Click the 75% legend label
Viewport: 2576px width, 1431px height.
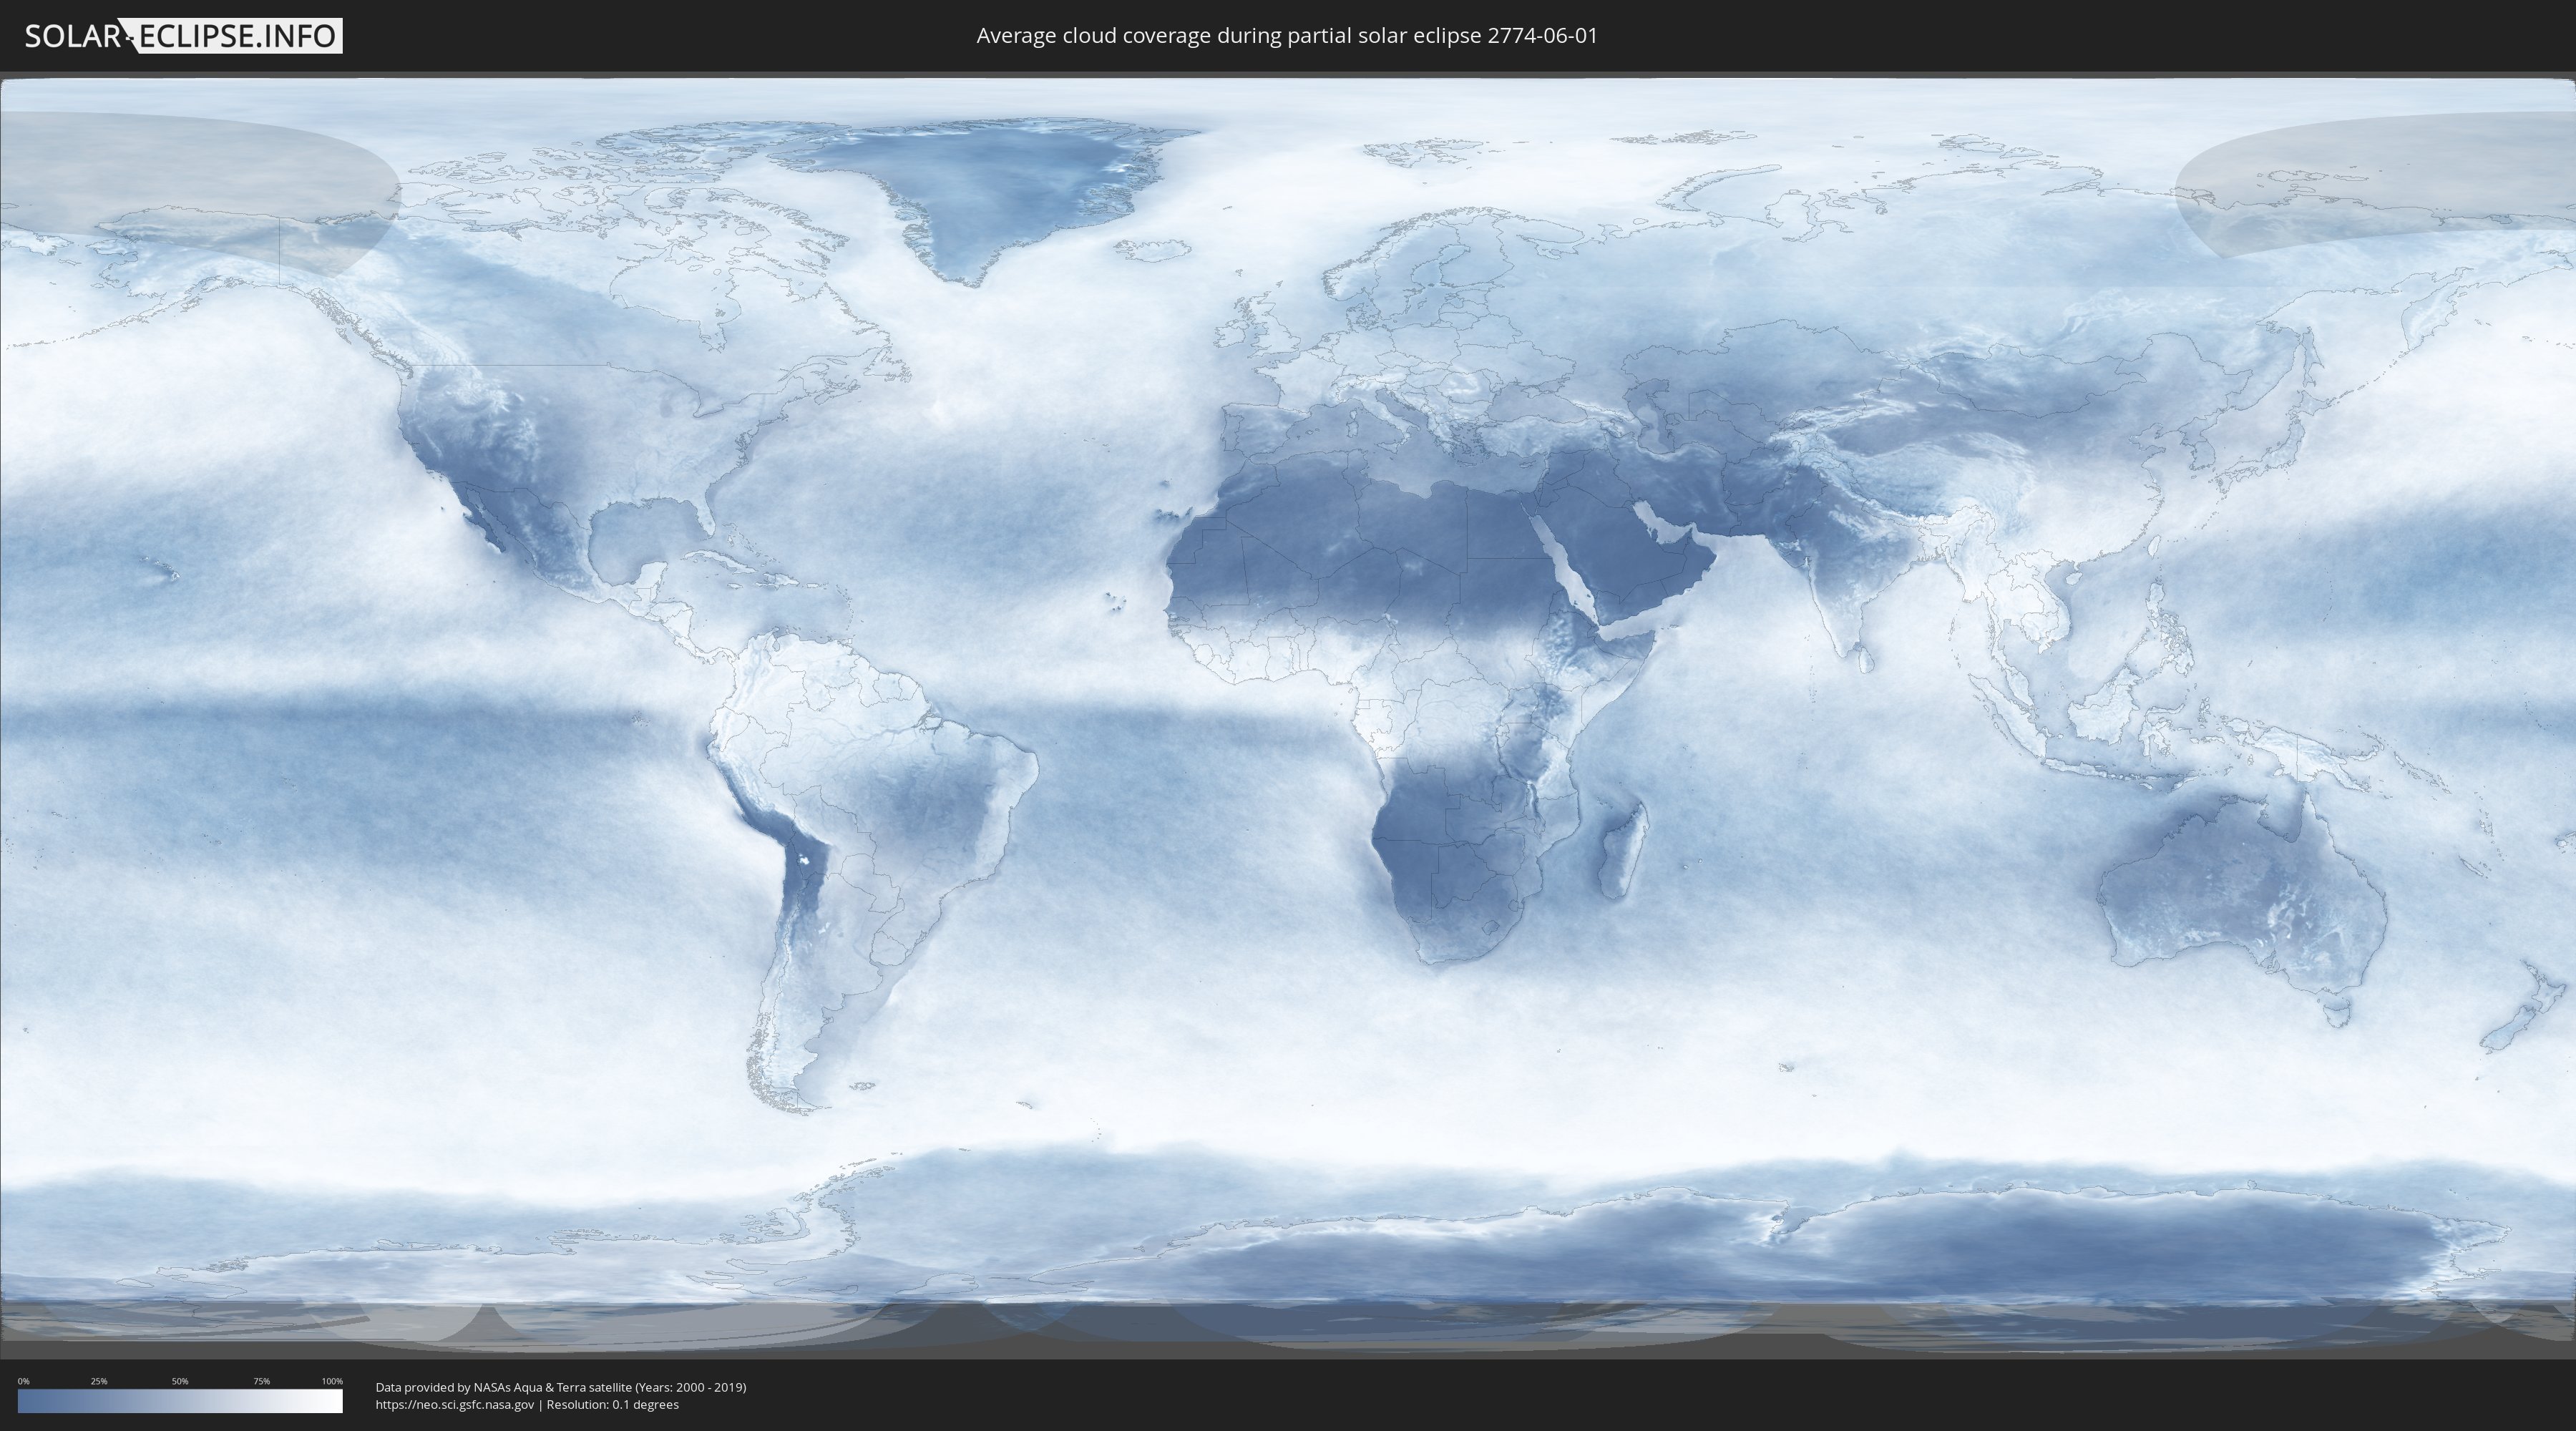(261, 1381)
